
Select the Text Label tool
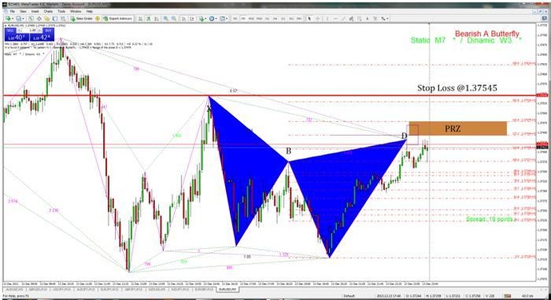click(x=375, y=18)
